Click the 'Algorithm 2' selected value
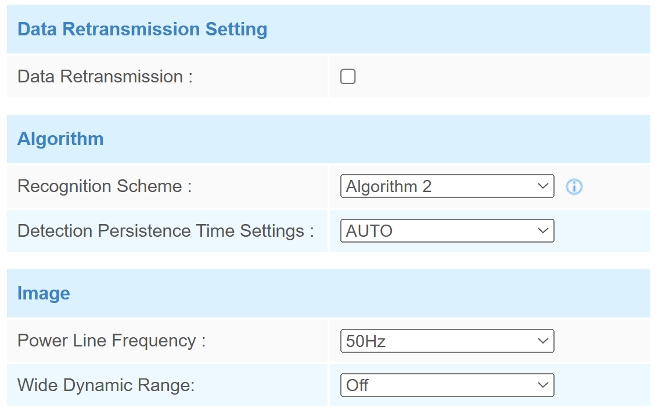Image resolution: width=662 pixels, height=419 pixels. click(388, 186)
